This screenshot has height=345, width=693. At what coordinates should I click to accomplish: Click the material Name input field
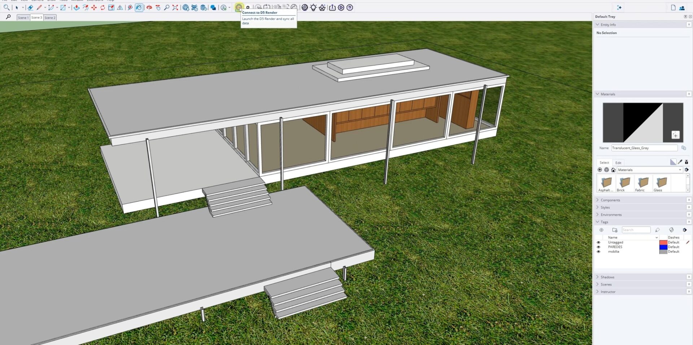(x=644, y=148)
